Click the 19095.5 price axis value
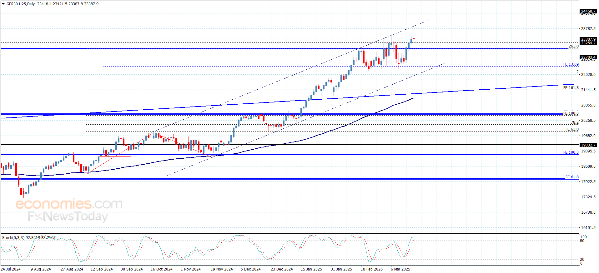Viewport: 599px width, 273px height. tap(588, 151)
